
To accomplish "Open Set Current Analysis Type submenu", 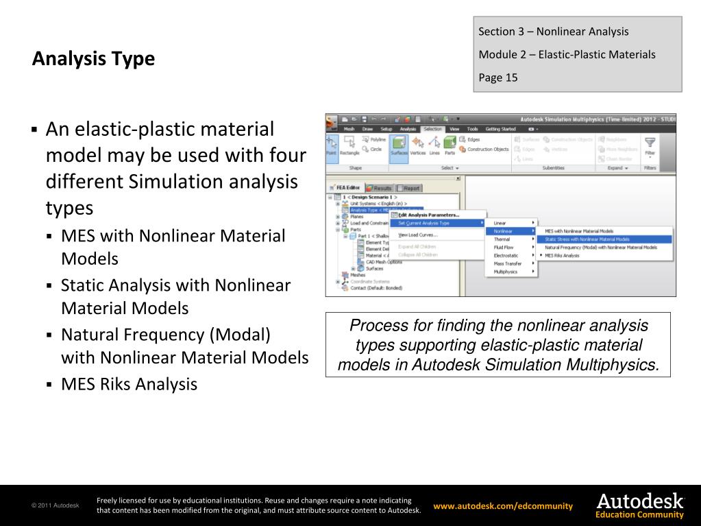I will [438, 223].
